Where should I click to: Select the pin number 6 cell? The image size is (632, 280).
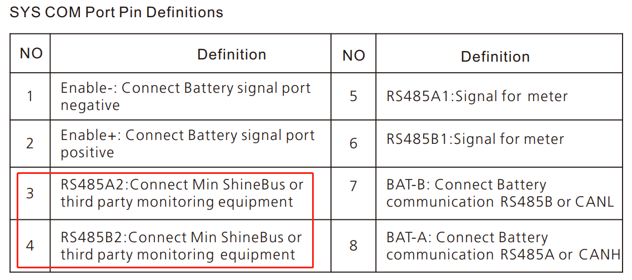coord(354,143)
